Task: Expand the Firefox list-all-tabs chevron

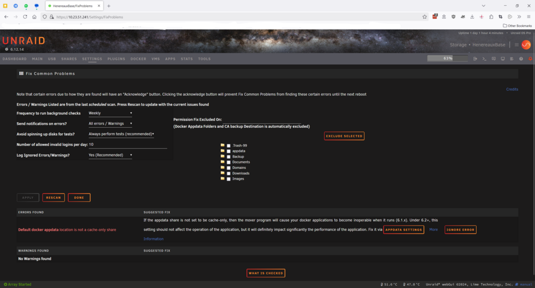Action: pos(483,6)
